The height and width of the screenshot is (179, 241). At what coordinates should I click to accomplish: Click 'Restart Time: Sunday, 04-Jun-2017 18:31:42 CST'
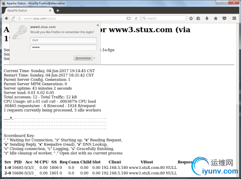[x=49, y=75]
